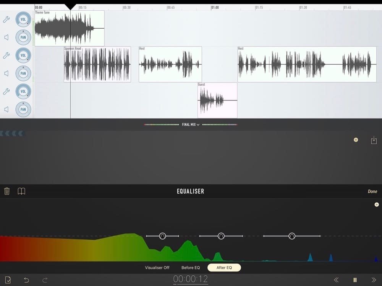Select the After EQ view
Screen dimensions: 382x286
tap(224, 268)
